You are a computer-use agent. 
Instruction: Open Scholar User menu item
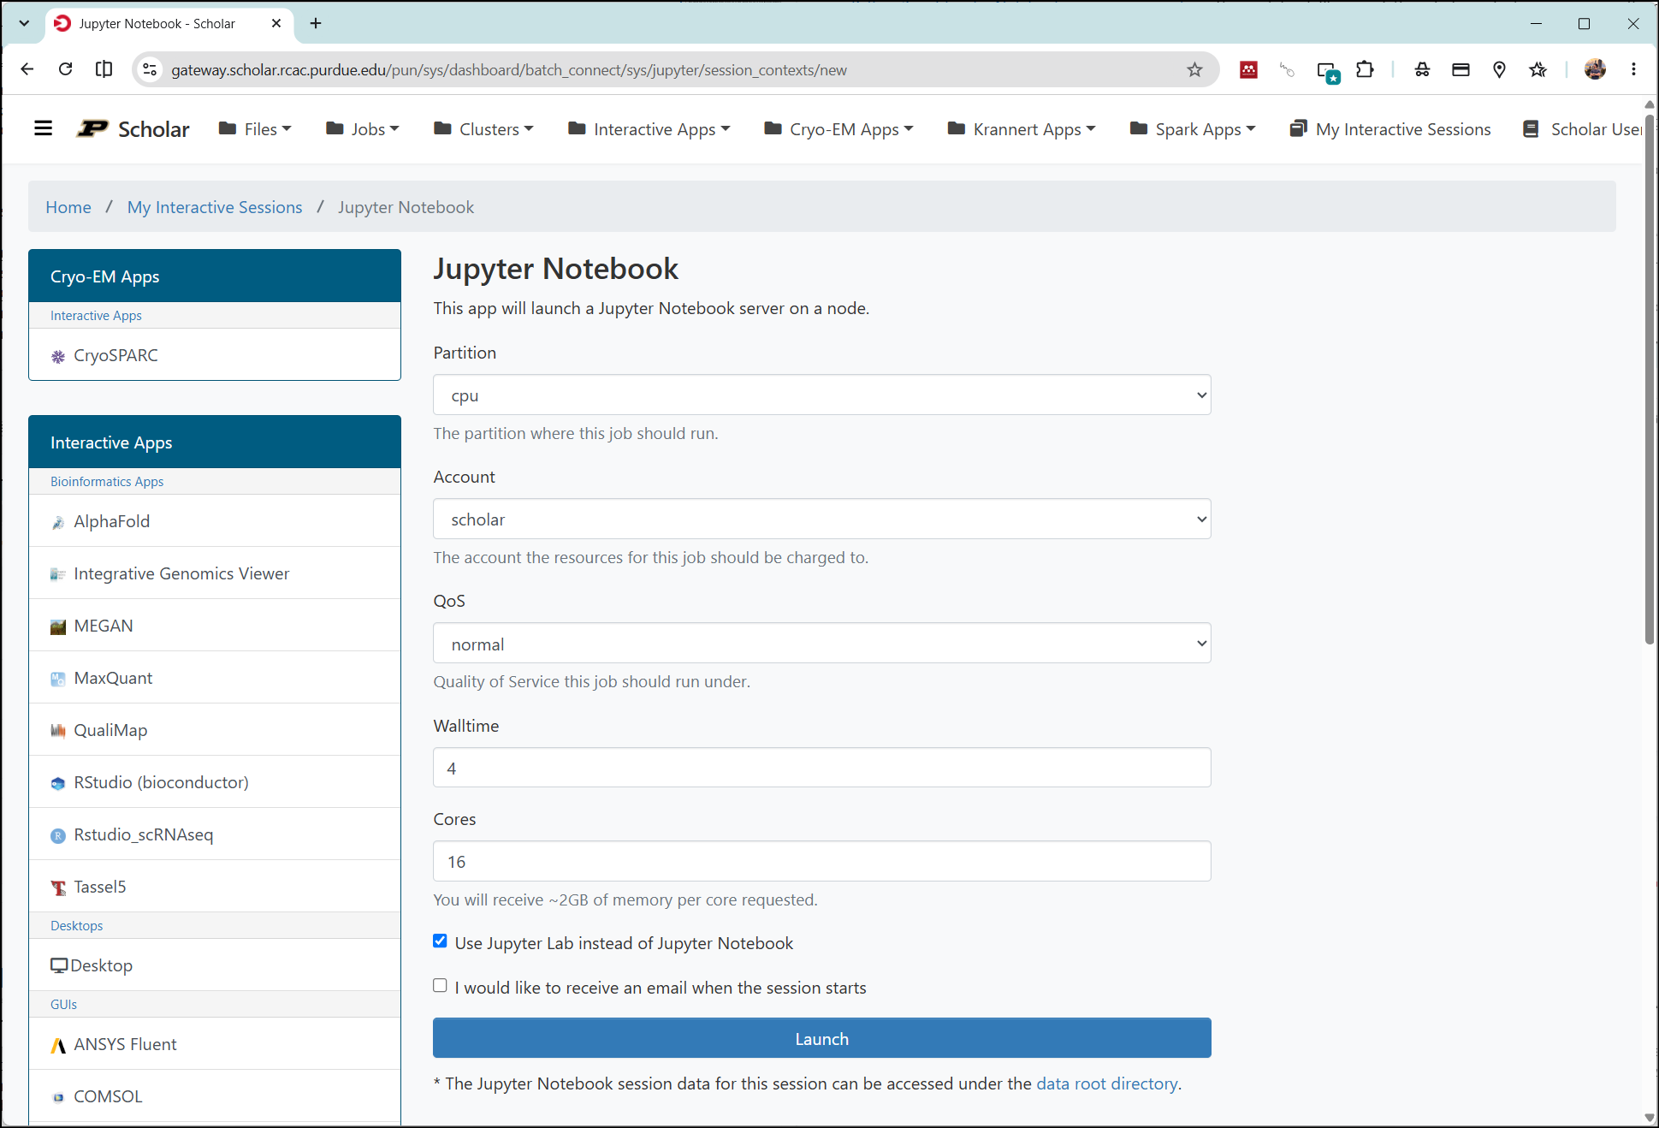coord(1584,128)
